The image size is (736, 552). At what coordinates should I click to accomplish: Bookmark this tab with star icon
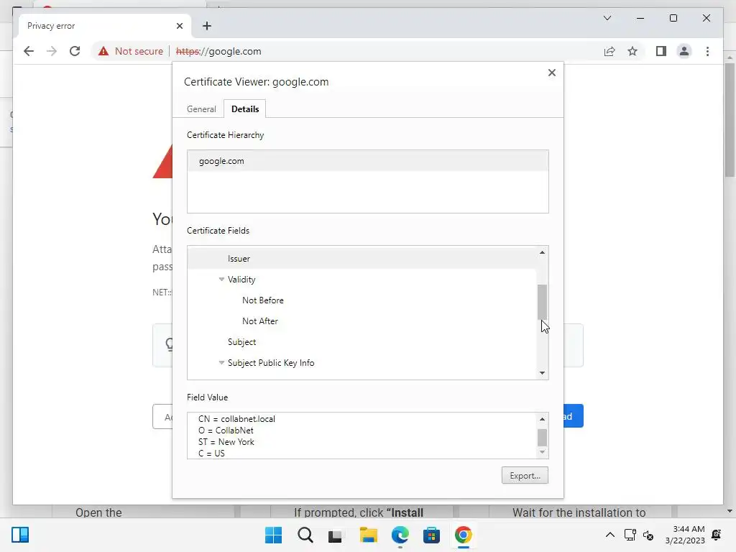[632, 51]
